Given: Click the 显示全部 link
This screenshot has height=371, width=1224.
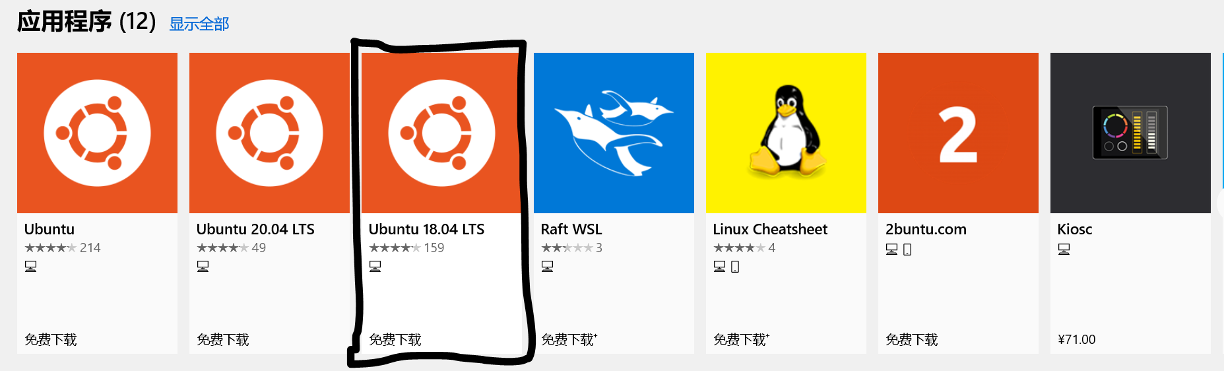Looking at the screenshot, I should (x=199, y=24).
